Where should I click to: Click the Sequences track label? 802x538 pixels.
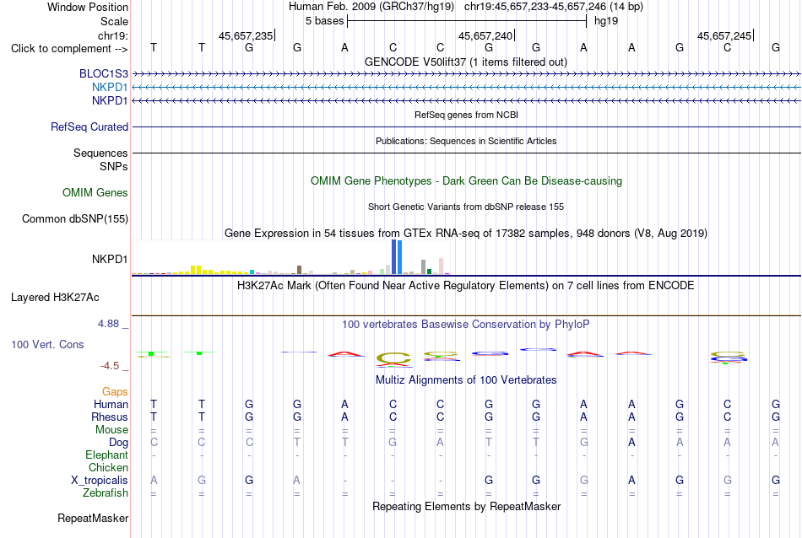pyautogui.click(x=100, y=153)
